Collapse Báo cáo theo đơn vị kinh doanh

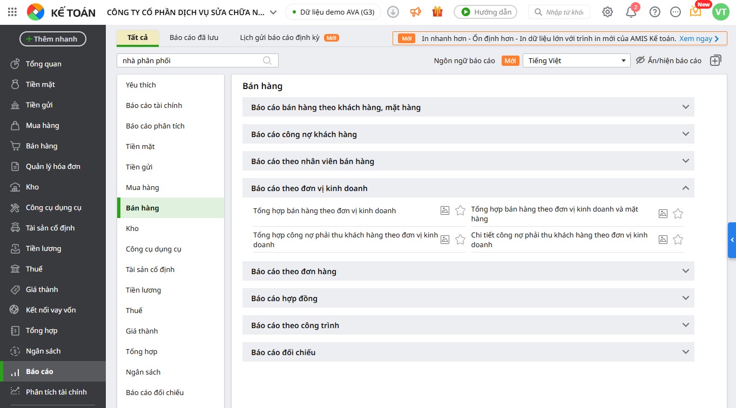(468, 188)
